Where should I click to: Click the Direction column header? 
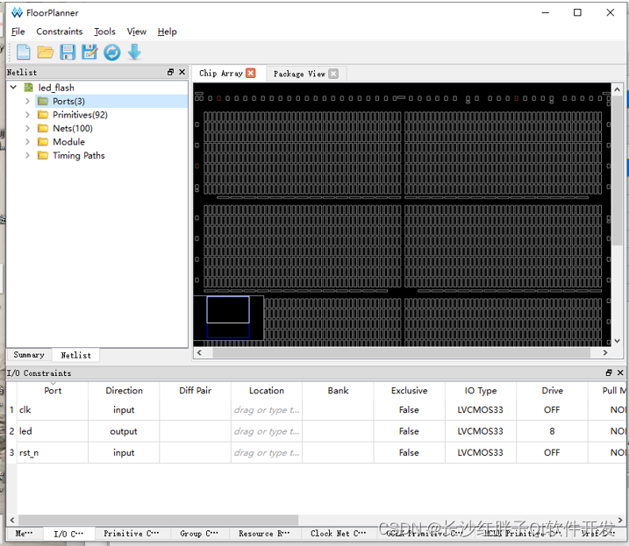[124, 391]
